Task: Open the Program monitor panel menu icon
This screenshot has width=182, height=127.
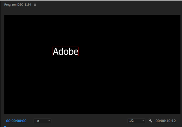Action: 35,5
